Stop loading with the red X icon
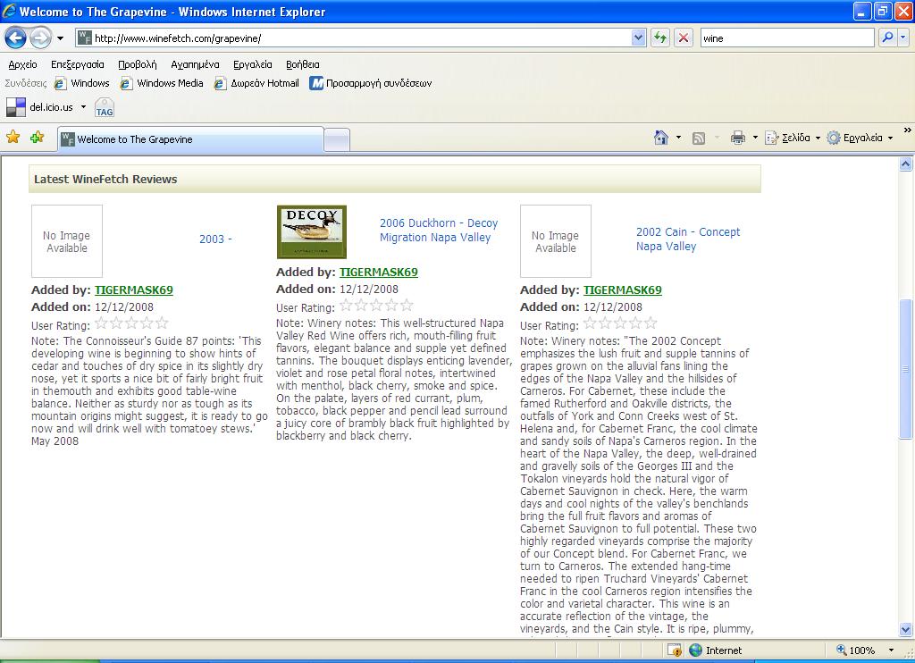Image resolution: width=915 pixels, height=663 pixels. click(684, 38)
